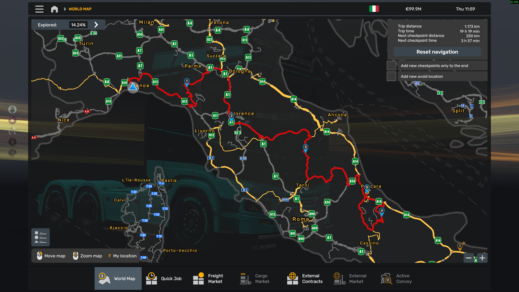Click the hamburger menu icon
Image resolution: width=519 pixels, height=292 pixels.
(x=39, y=9)
